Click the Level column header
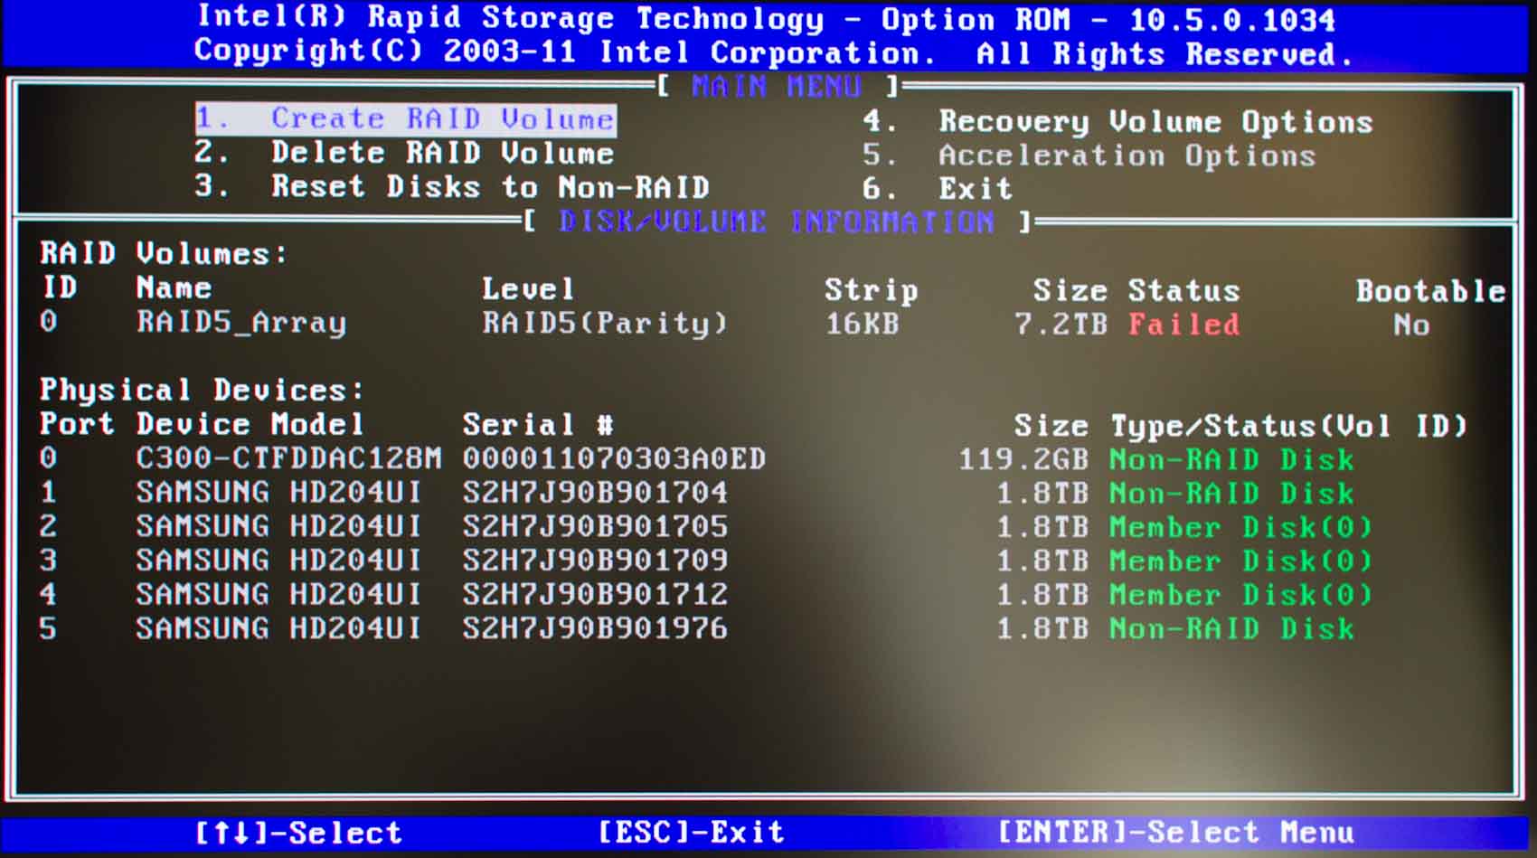 coord(528,289)
